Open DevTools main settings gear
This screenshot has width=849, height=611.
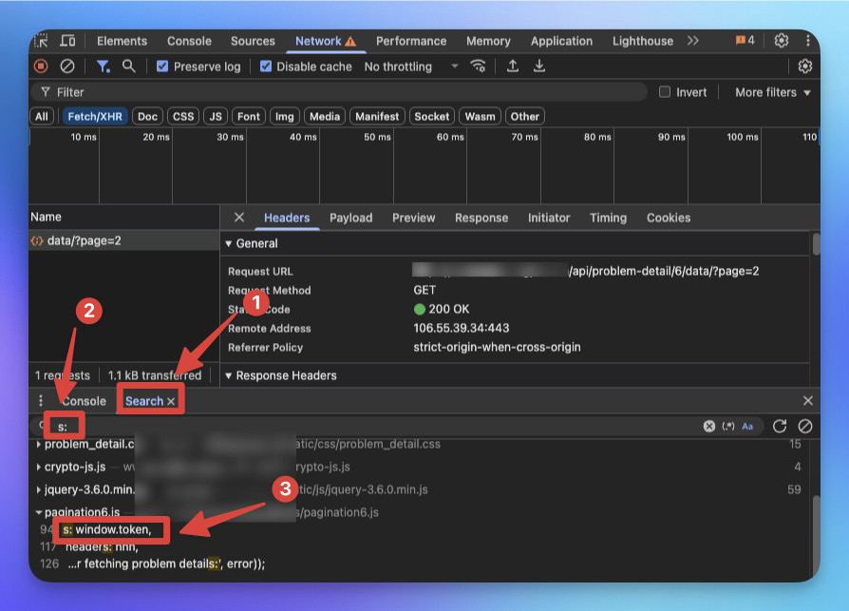click(x=781, y=41)
